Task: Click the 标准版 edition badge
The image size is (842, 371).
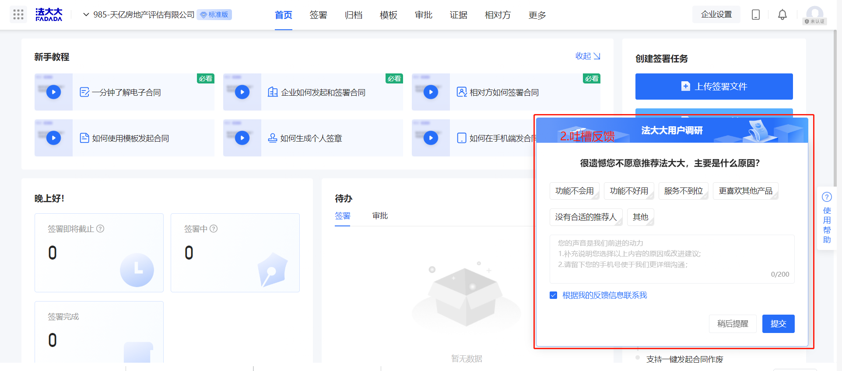Action: coord(214,14)
